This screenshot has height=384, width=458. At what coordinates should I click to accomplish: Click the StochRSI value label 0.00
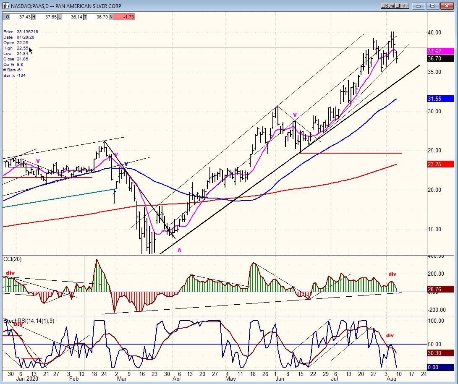point(440,367)
